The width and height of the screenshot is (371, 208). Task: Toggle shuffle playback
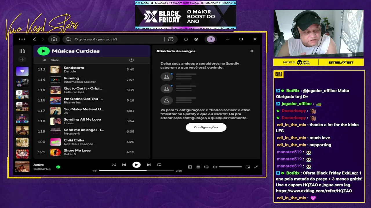coord(114,165)
